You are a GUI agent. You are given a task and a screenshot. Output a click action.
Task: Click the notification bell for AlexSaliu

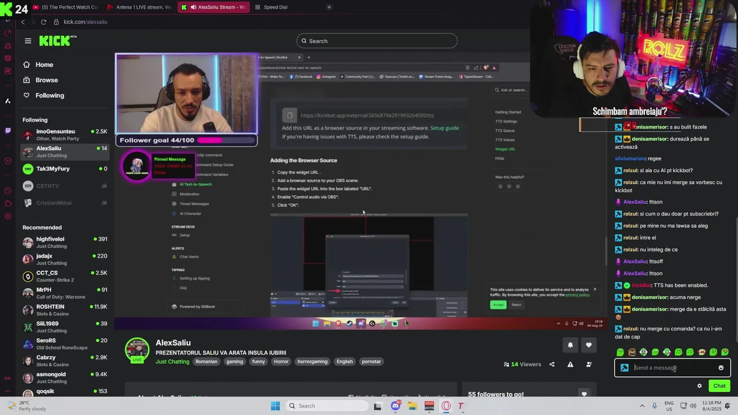click(x=570, y=345)
